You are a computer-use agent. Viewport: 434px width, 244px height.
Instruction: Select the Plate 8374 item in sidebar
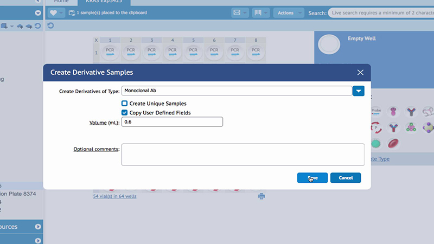pyautogui.click(x=18, y=194)
